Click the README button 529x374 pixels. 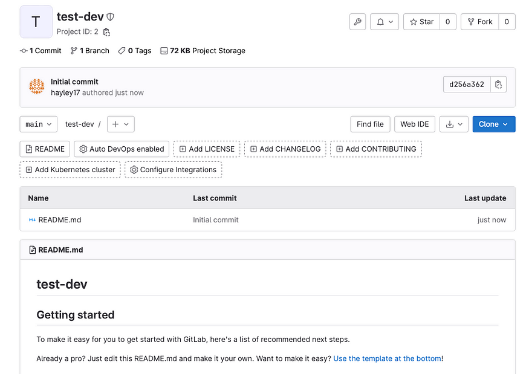coord(45,149)
